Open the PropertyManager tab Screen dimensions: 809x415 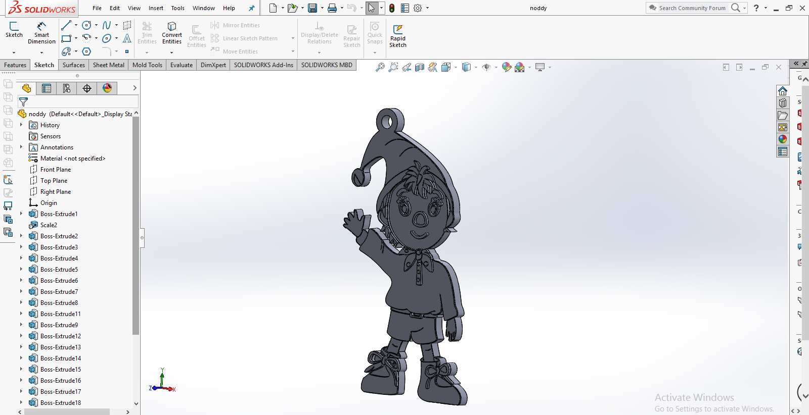[x=47, y=88]
